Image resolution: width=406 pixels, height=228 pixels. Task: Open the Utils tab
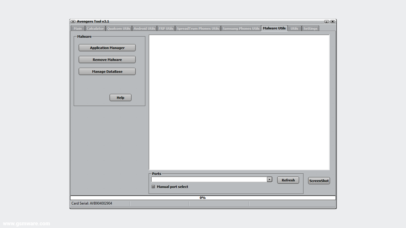(294, 28)
